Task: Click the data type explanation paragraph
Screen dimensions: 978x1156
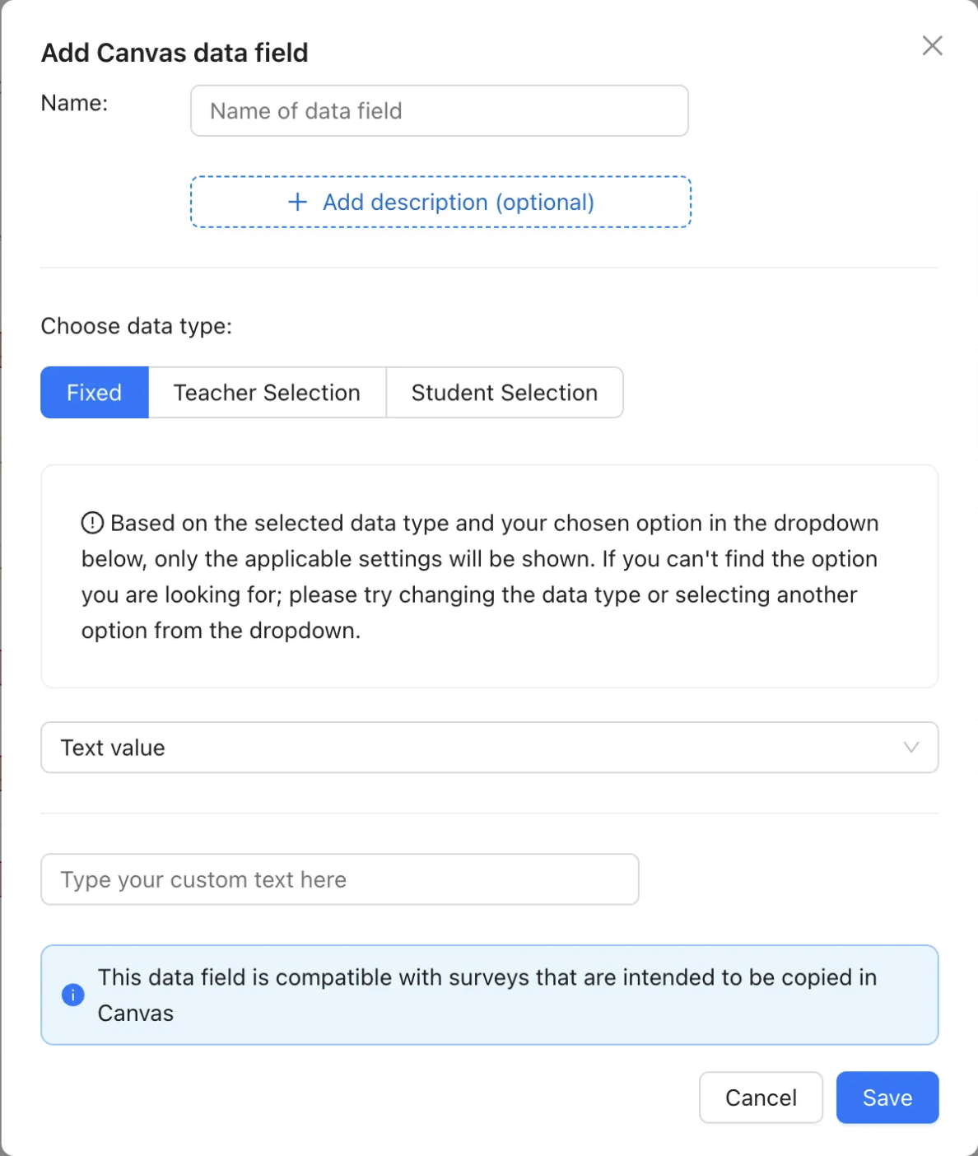Action: (x=480, y=576)
